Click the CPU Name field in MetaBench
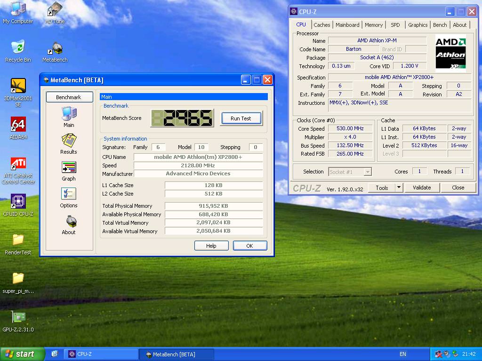 (x=198, y=157)
